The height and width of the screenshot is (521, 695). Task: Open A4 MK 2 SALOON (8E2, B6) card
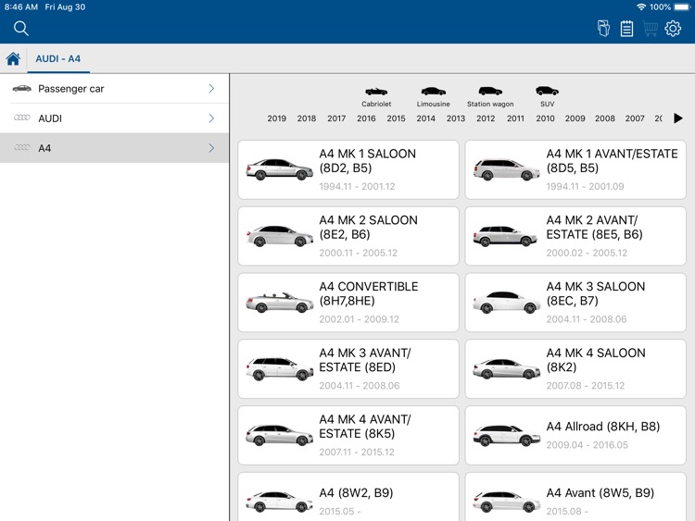pyautogui.click(x=348, y=236)
